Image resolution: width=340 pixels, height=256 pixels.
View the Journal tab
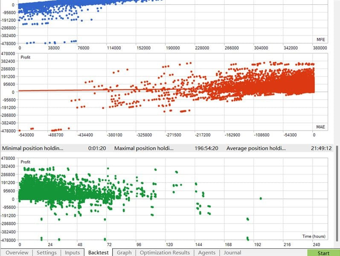point(232,253)
